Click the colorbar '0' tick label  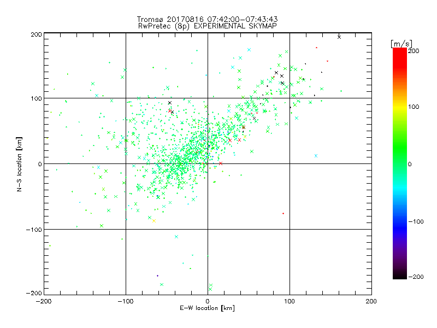[x=410, y=164]
